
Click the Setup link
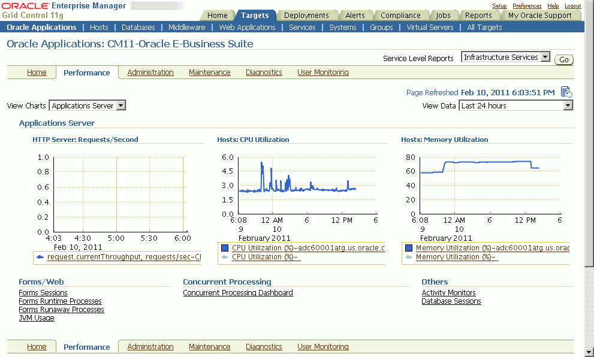point(499,5)
